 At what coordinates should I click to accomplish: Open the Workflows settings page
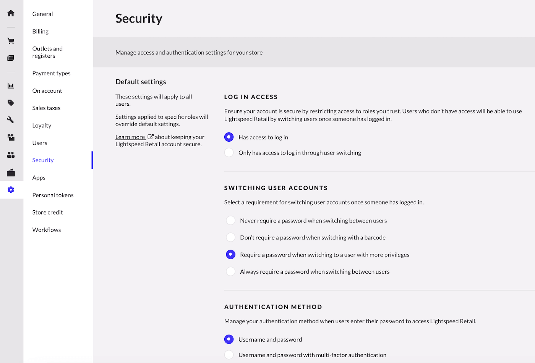tap(47, 230)
